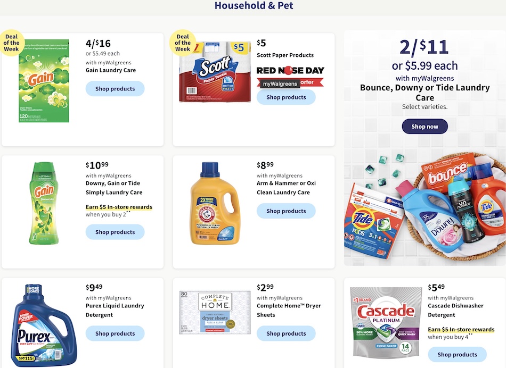The width and height of the screenshot is (506, 368).
Task: Shop products for Complete Home Dryer Sheets
Action: pos(286,333)
